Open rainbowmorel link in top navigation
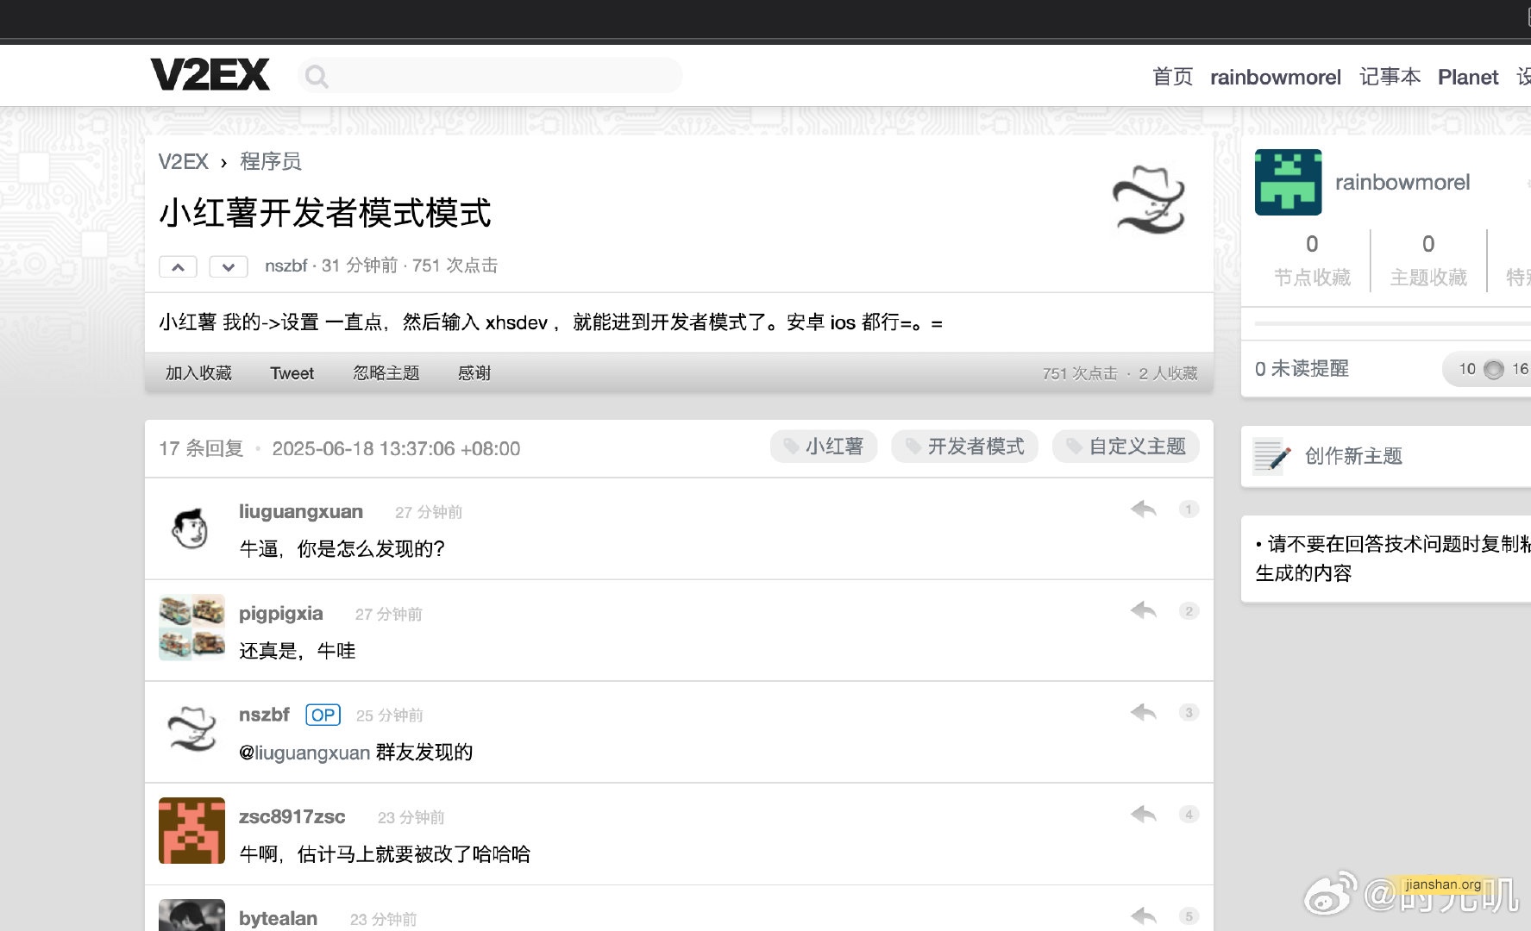 click(1276, 77)
